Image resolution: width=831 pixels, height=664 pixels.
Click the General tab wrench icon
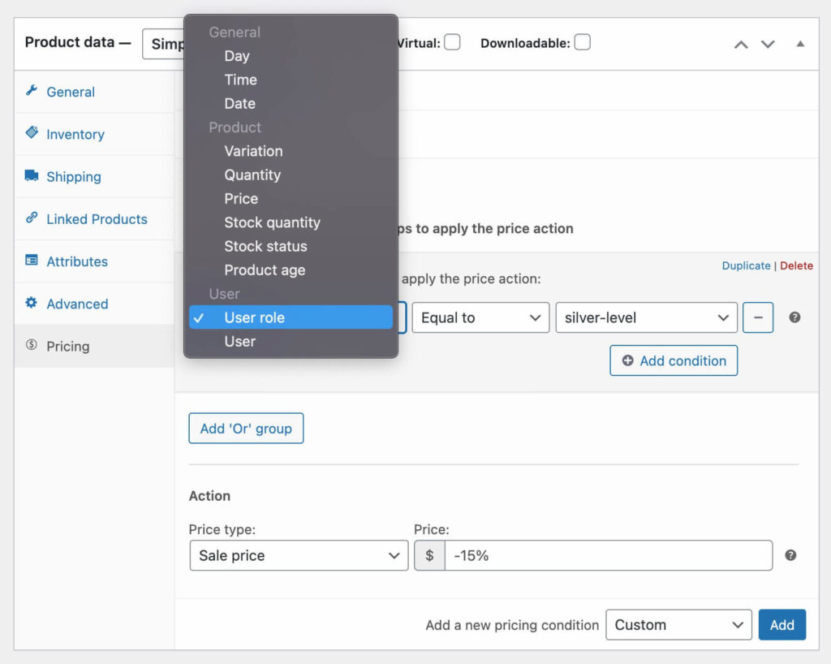(32, 91)
